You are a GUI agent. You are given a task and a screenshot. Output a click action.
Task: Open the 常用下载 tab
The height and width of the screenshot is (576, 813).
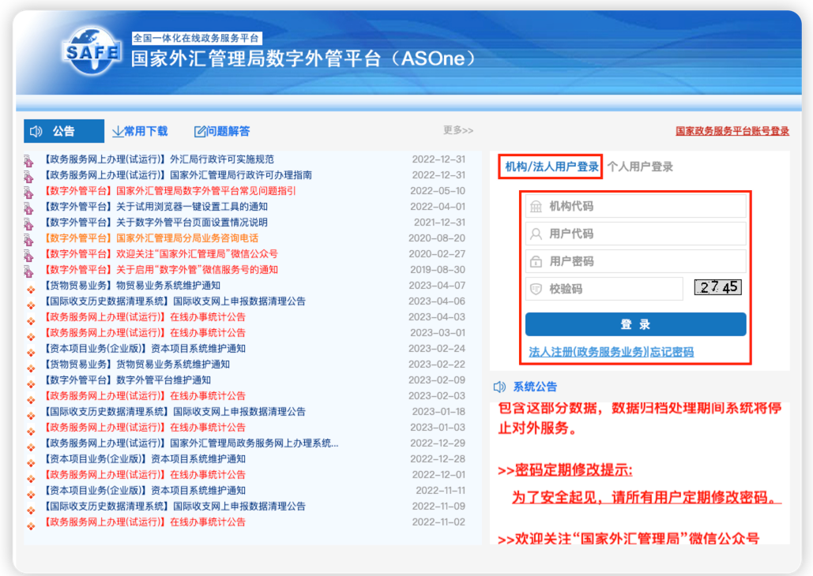(145, 131)
